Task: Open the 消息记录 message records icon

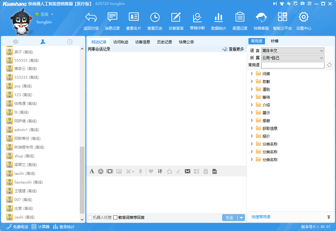Action: [x=112, y=17]
